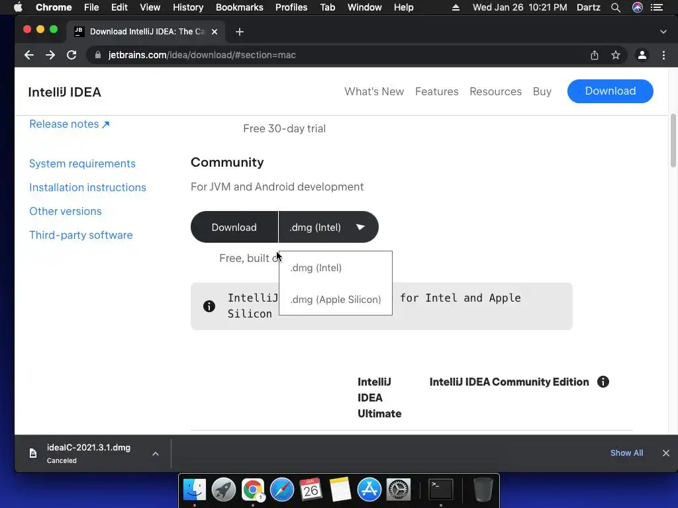This screenshot has height=508, width=678.
Task: Click the Chrome forward arrow
Action: (50, 55)
